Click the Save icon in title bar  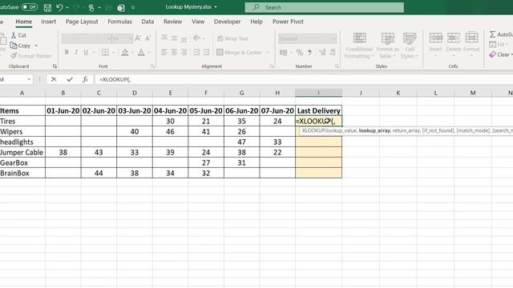[x=47, y=7]
